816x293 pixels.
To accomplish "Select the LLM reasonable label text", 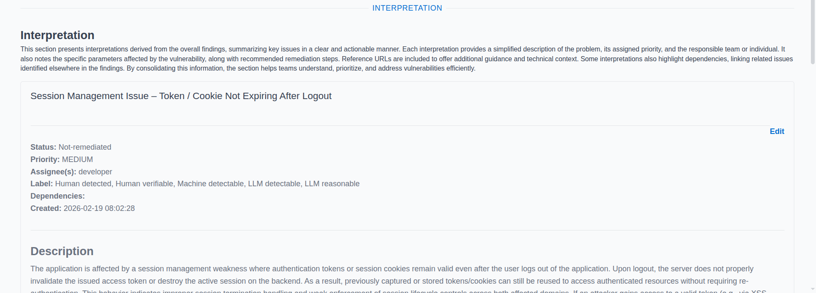I will 332,184.
